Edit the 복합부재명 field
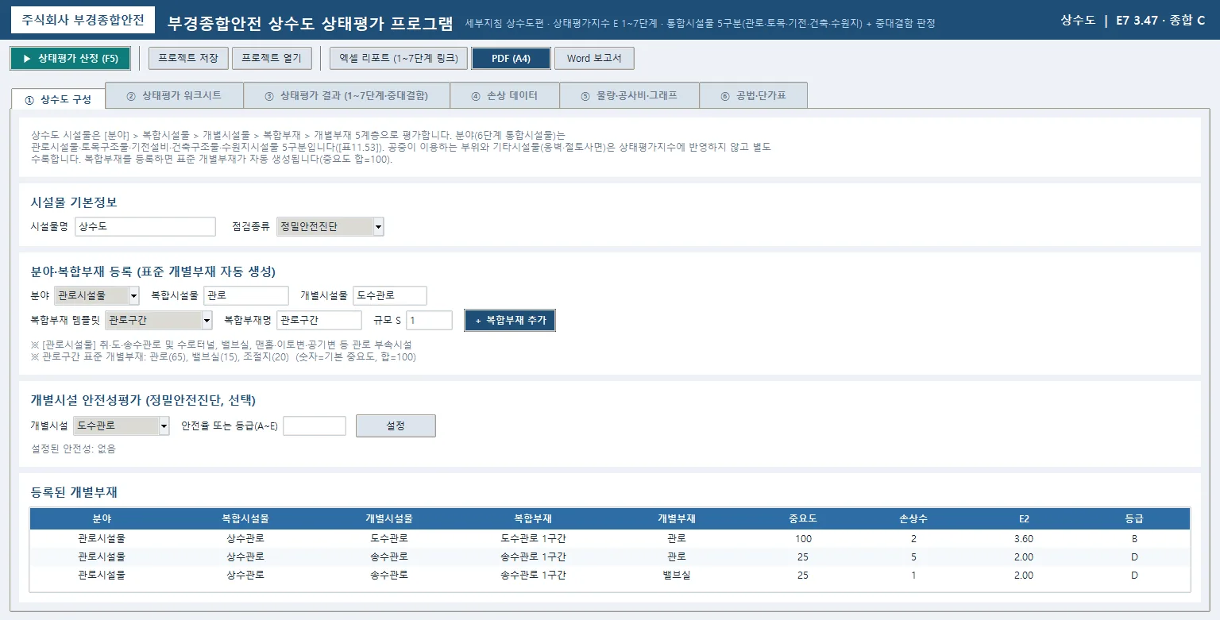 click(x=319, y=321)
